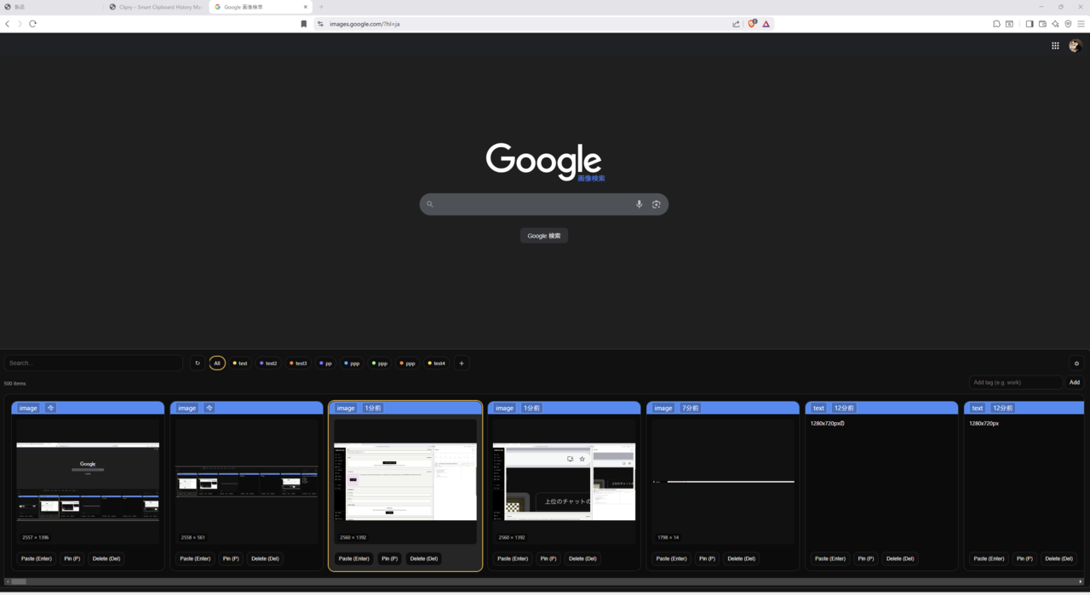Image resolution: width=1090 pixels, height=595 pixels.
Task: Paste the 2558 × 561 image item
Action: coord(195,558)
